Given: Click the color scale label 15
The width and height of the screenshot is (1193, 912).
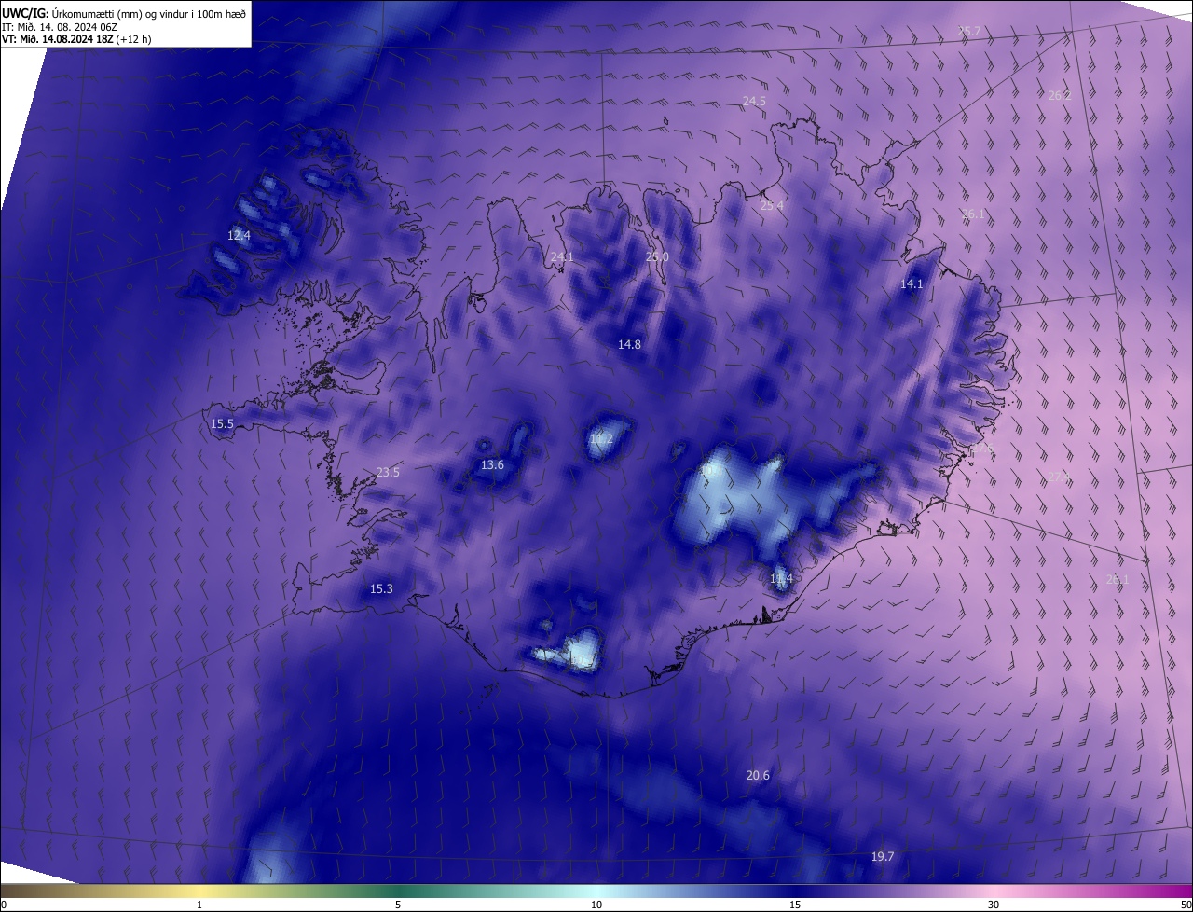Looking at the screenshot, I should [x=795, y=905].
